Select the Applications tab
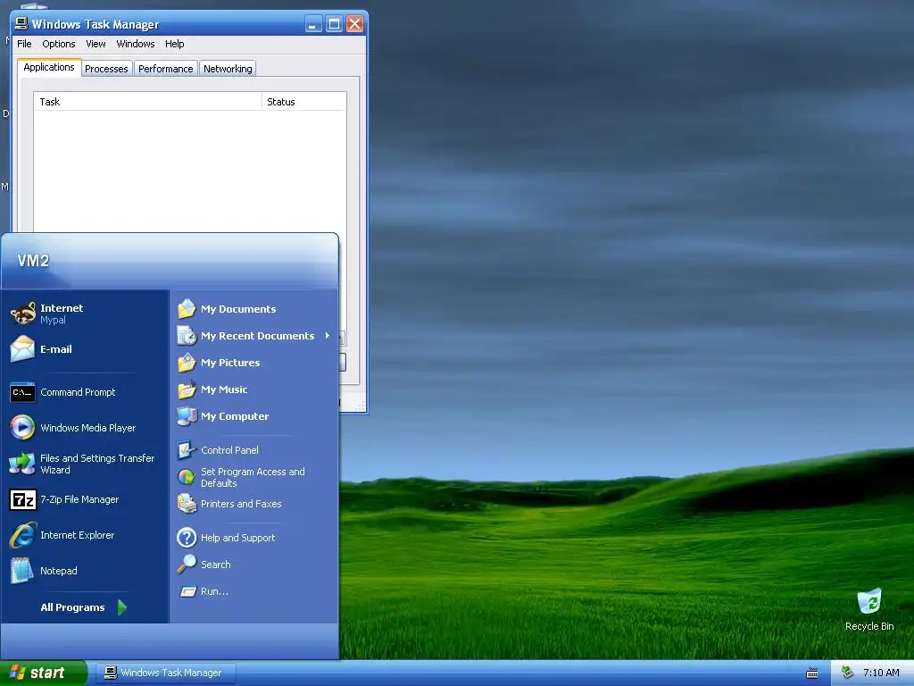Screen dimensions: 914x686 tap(49, 67)
